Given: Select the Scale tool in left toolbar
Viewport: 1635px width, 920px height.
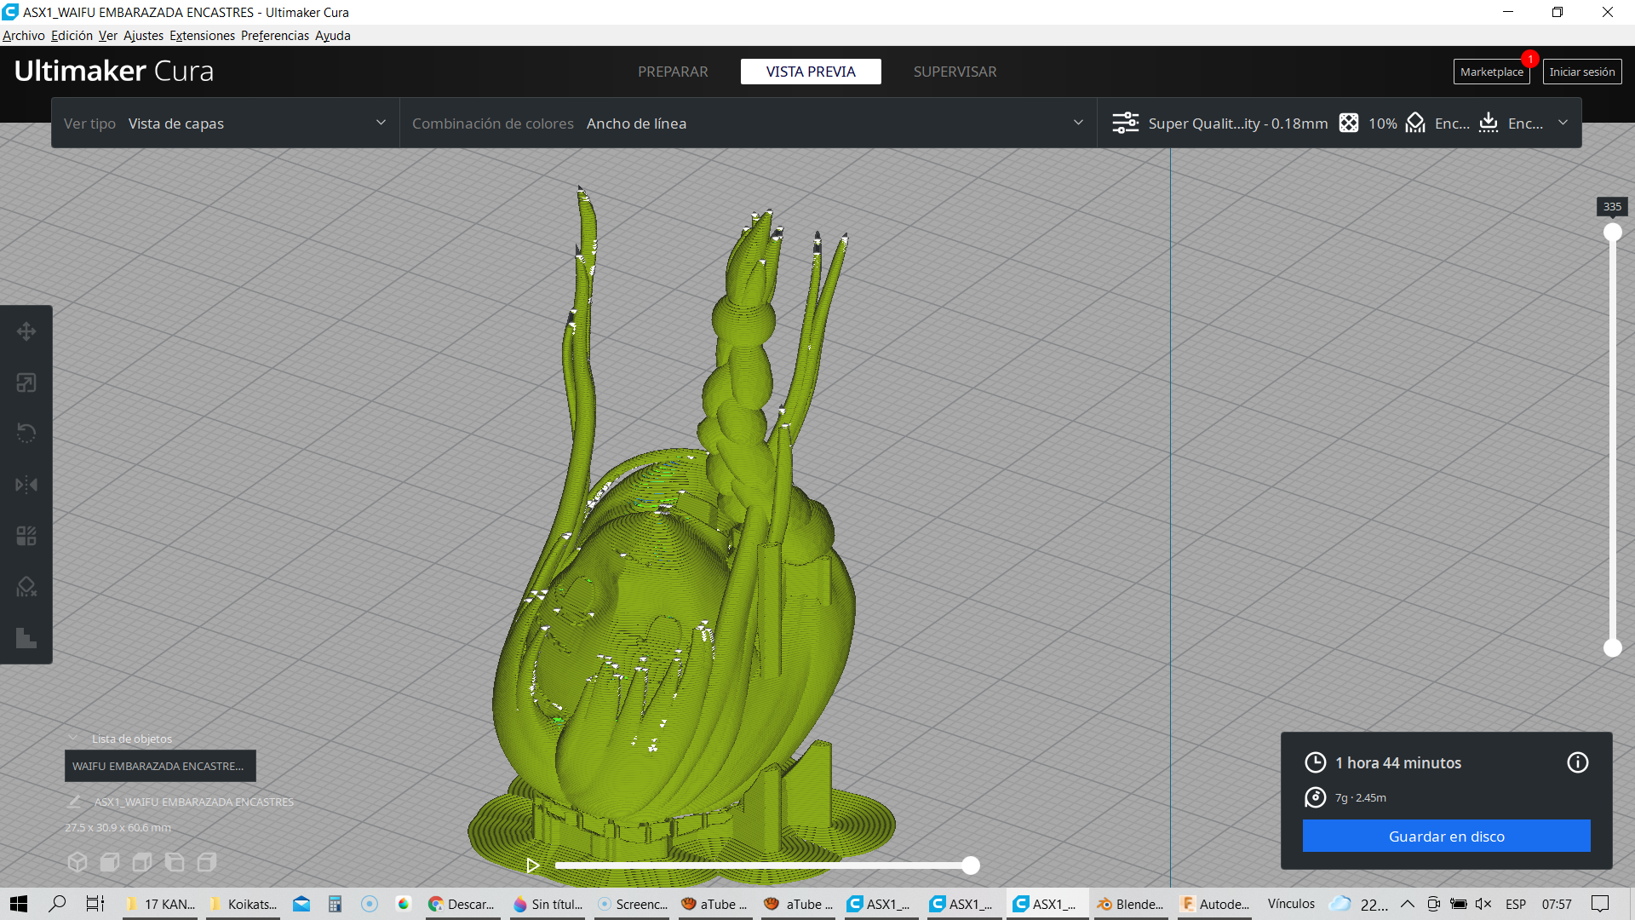Looking at the screenshot, I should (x=26, y=382).
